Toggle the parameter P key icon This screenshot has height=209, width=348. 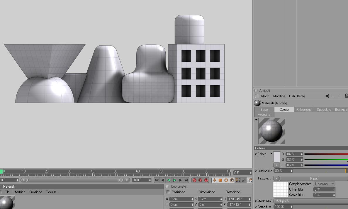(232, 180)
